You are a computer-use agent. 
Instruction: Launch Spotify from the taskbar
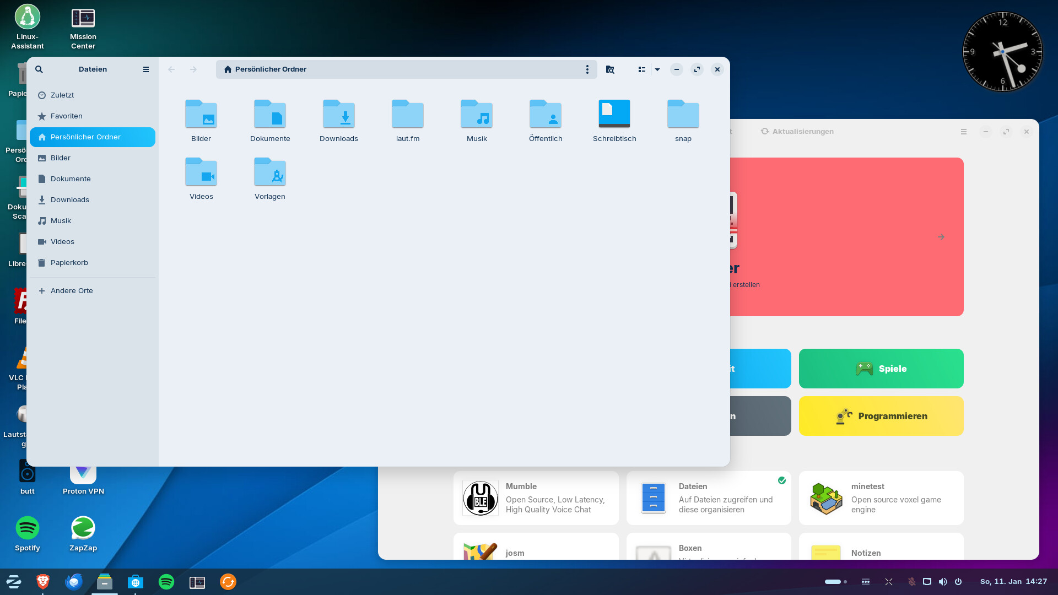pos(166,582)
